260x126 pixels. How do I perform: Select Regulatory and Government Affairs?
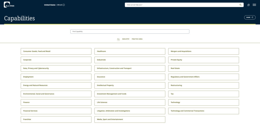203,77
